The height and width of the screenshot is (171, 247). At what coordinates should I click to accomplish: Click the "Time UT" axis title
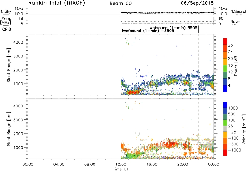pyautogui.click(x=121, y=169)
